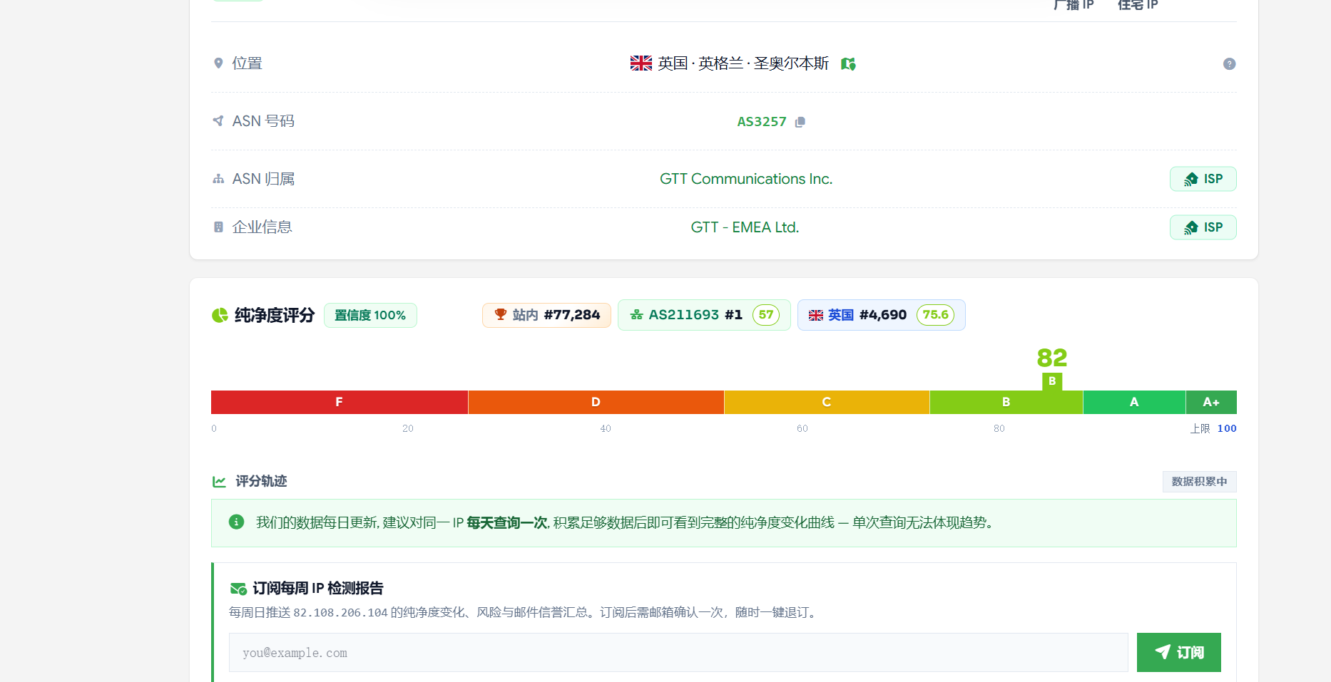Click the 纯净度评分 heading
Image resolution: width=1331 pixels, height=682 pixels.
[x=275, y=315]
